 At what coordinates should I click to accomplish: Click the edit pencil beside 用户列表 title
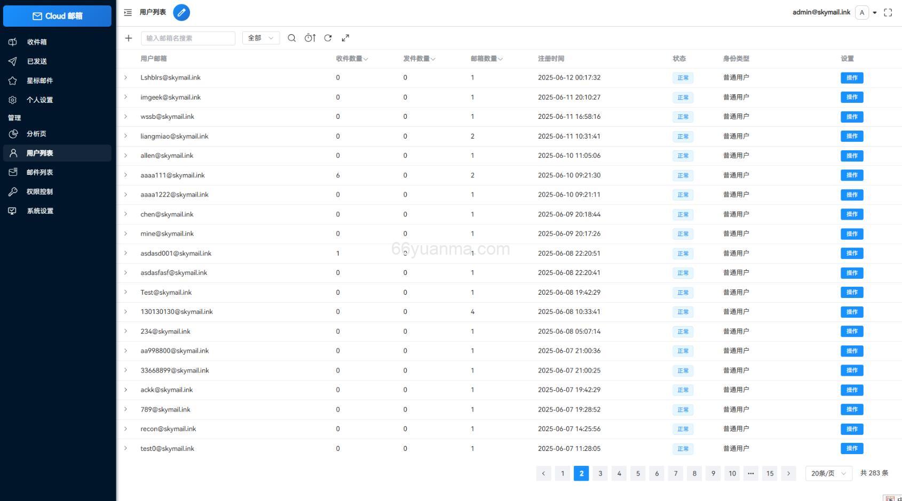pos(181,12)
